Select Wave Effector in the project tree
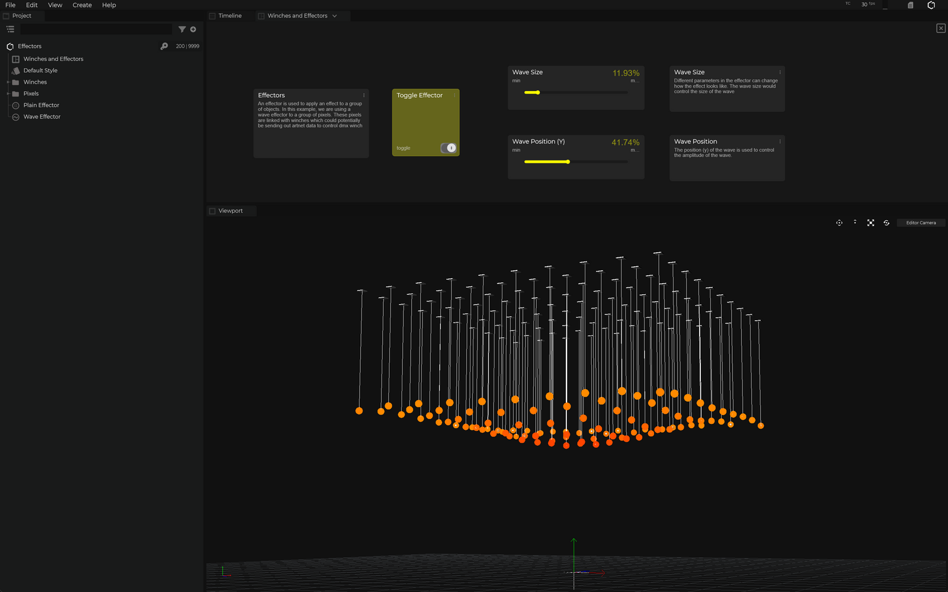Image resolution: width=948 pixels, height=592 pixels. [41, 117]
